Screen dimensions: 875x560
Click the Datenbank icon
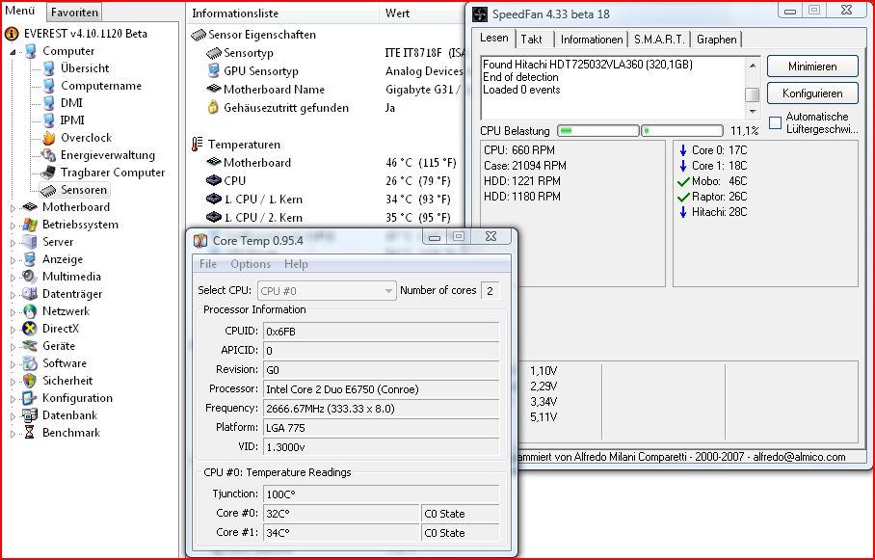(30, 415)
